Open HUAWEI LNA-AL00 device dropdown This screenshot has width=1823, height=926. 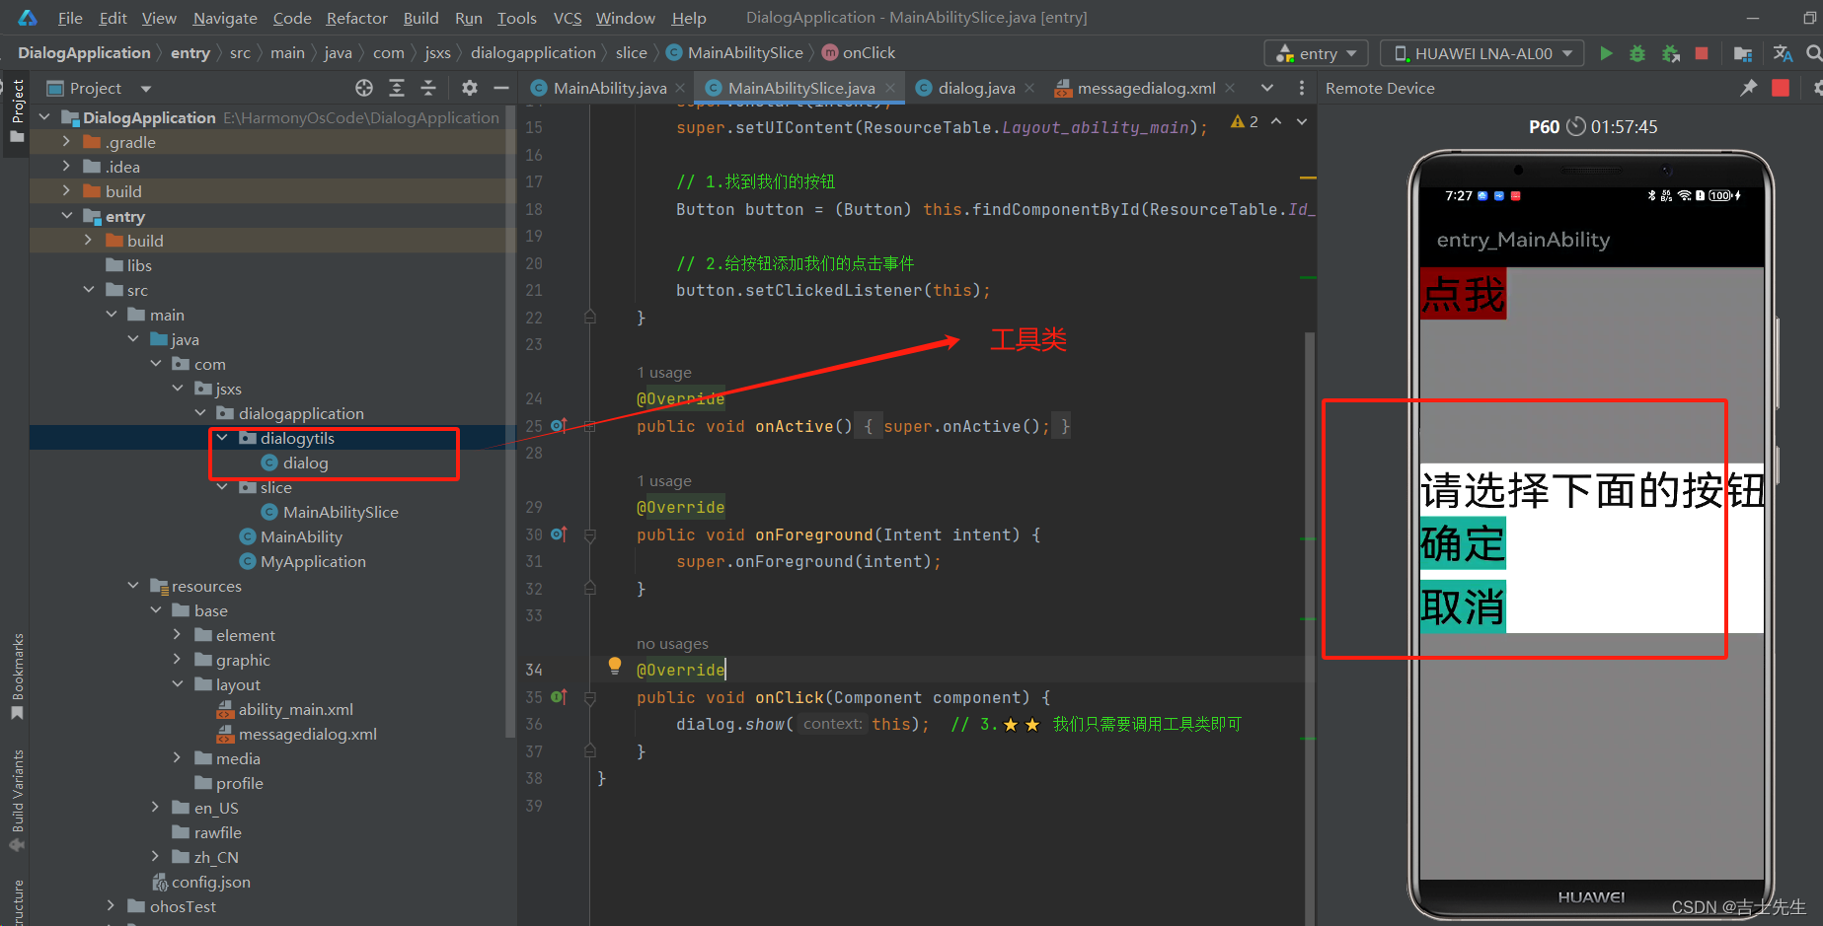coord(1481,53)
